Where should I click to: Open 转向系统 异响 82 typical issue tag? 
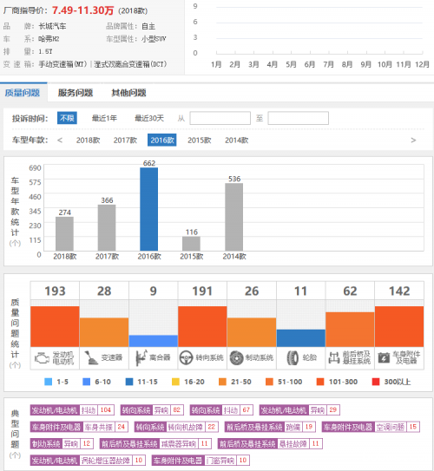coord(152,410)
